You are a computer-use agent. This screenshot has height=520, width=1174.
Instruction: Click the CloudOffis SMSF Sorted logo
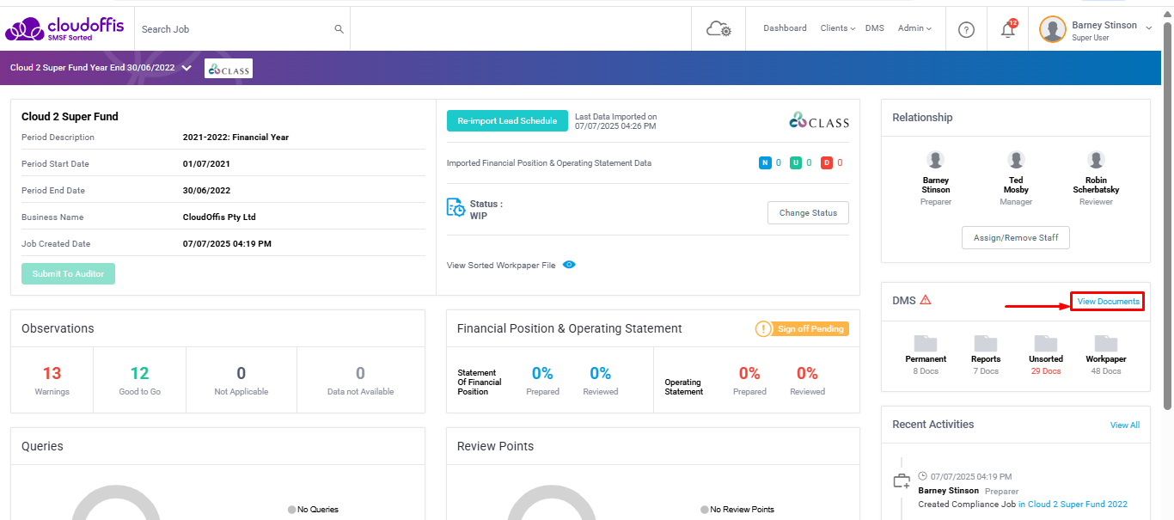point(63,29)
